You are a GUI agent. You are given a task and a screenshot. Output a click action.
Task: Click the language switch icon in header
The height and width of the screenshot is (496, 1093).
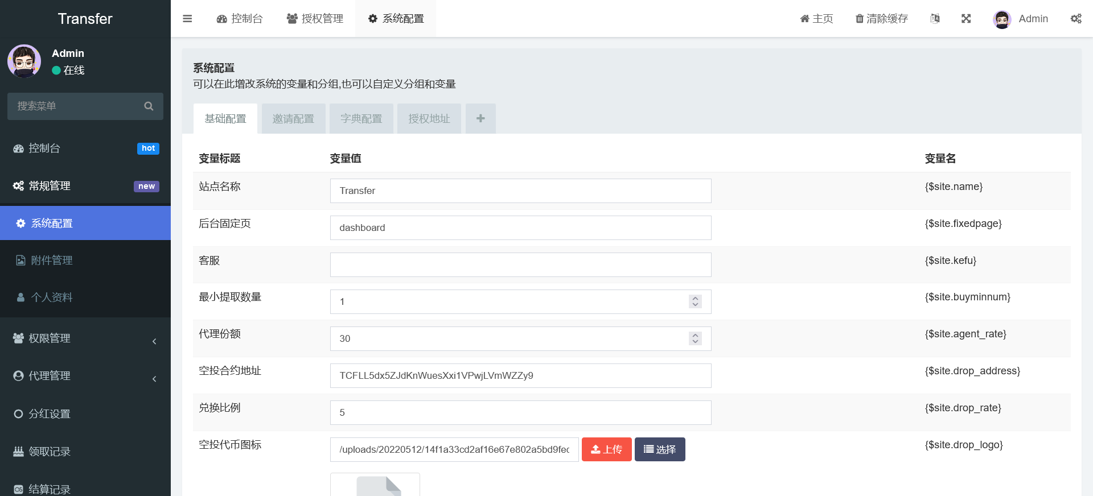(935, 19)
